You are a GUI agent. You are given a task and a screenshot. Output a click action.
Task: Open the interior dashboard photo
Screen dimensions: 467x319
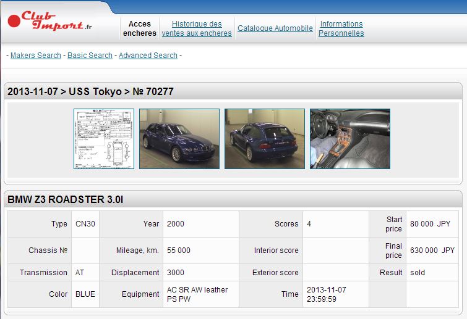(x=350, y=139)
